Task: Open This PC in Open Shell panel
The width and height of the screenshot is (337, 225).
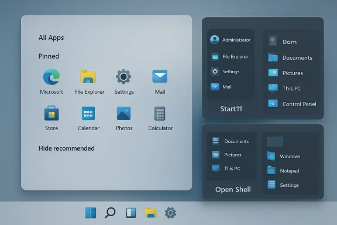Action: pos(226,168)
